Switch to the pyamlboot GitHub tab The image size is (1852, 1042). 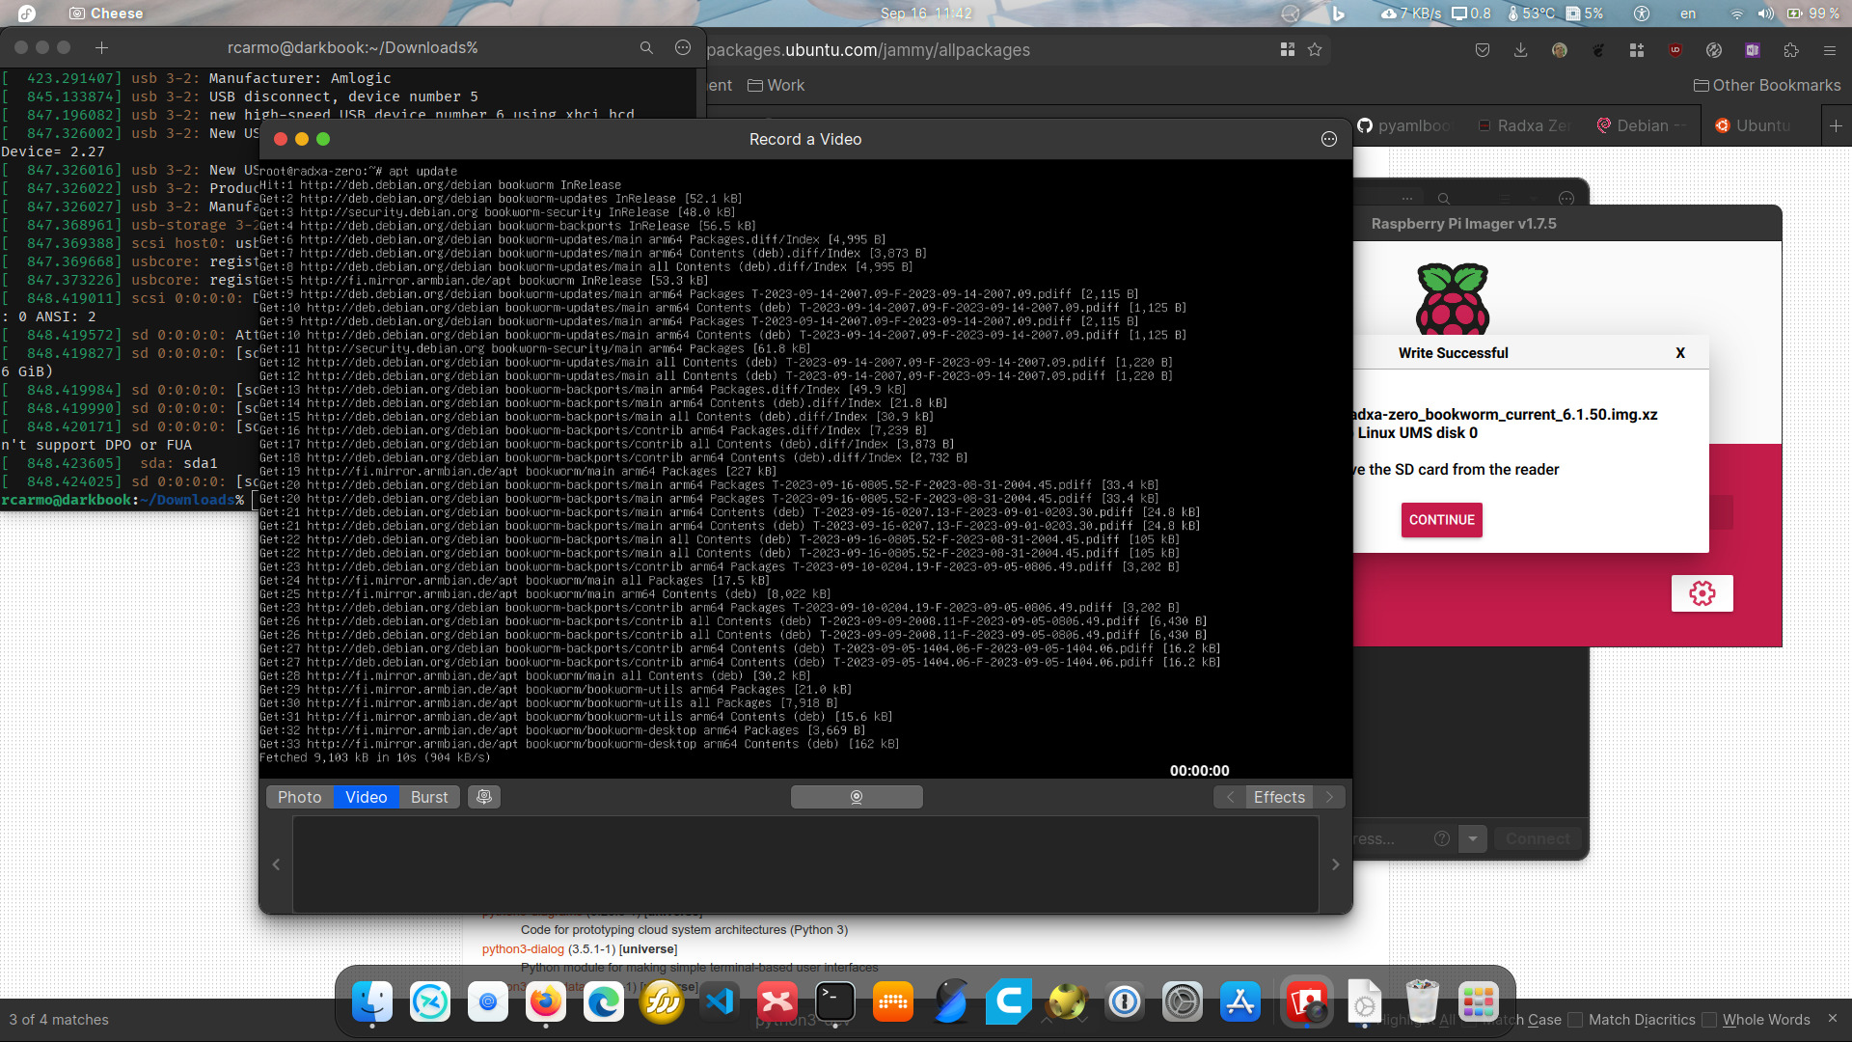click(1404, 125)
